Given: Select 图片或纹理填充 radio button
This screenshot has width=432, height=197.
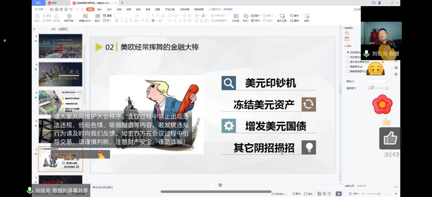Looking at the screenshot, I should (348, 62).
